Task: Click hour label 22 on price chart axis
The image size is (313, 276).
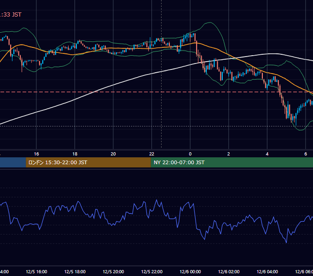Action: 152,154
